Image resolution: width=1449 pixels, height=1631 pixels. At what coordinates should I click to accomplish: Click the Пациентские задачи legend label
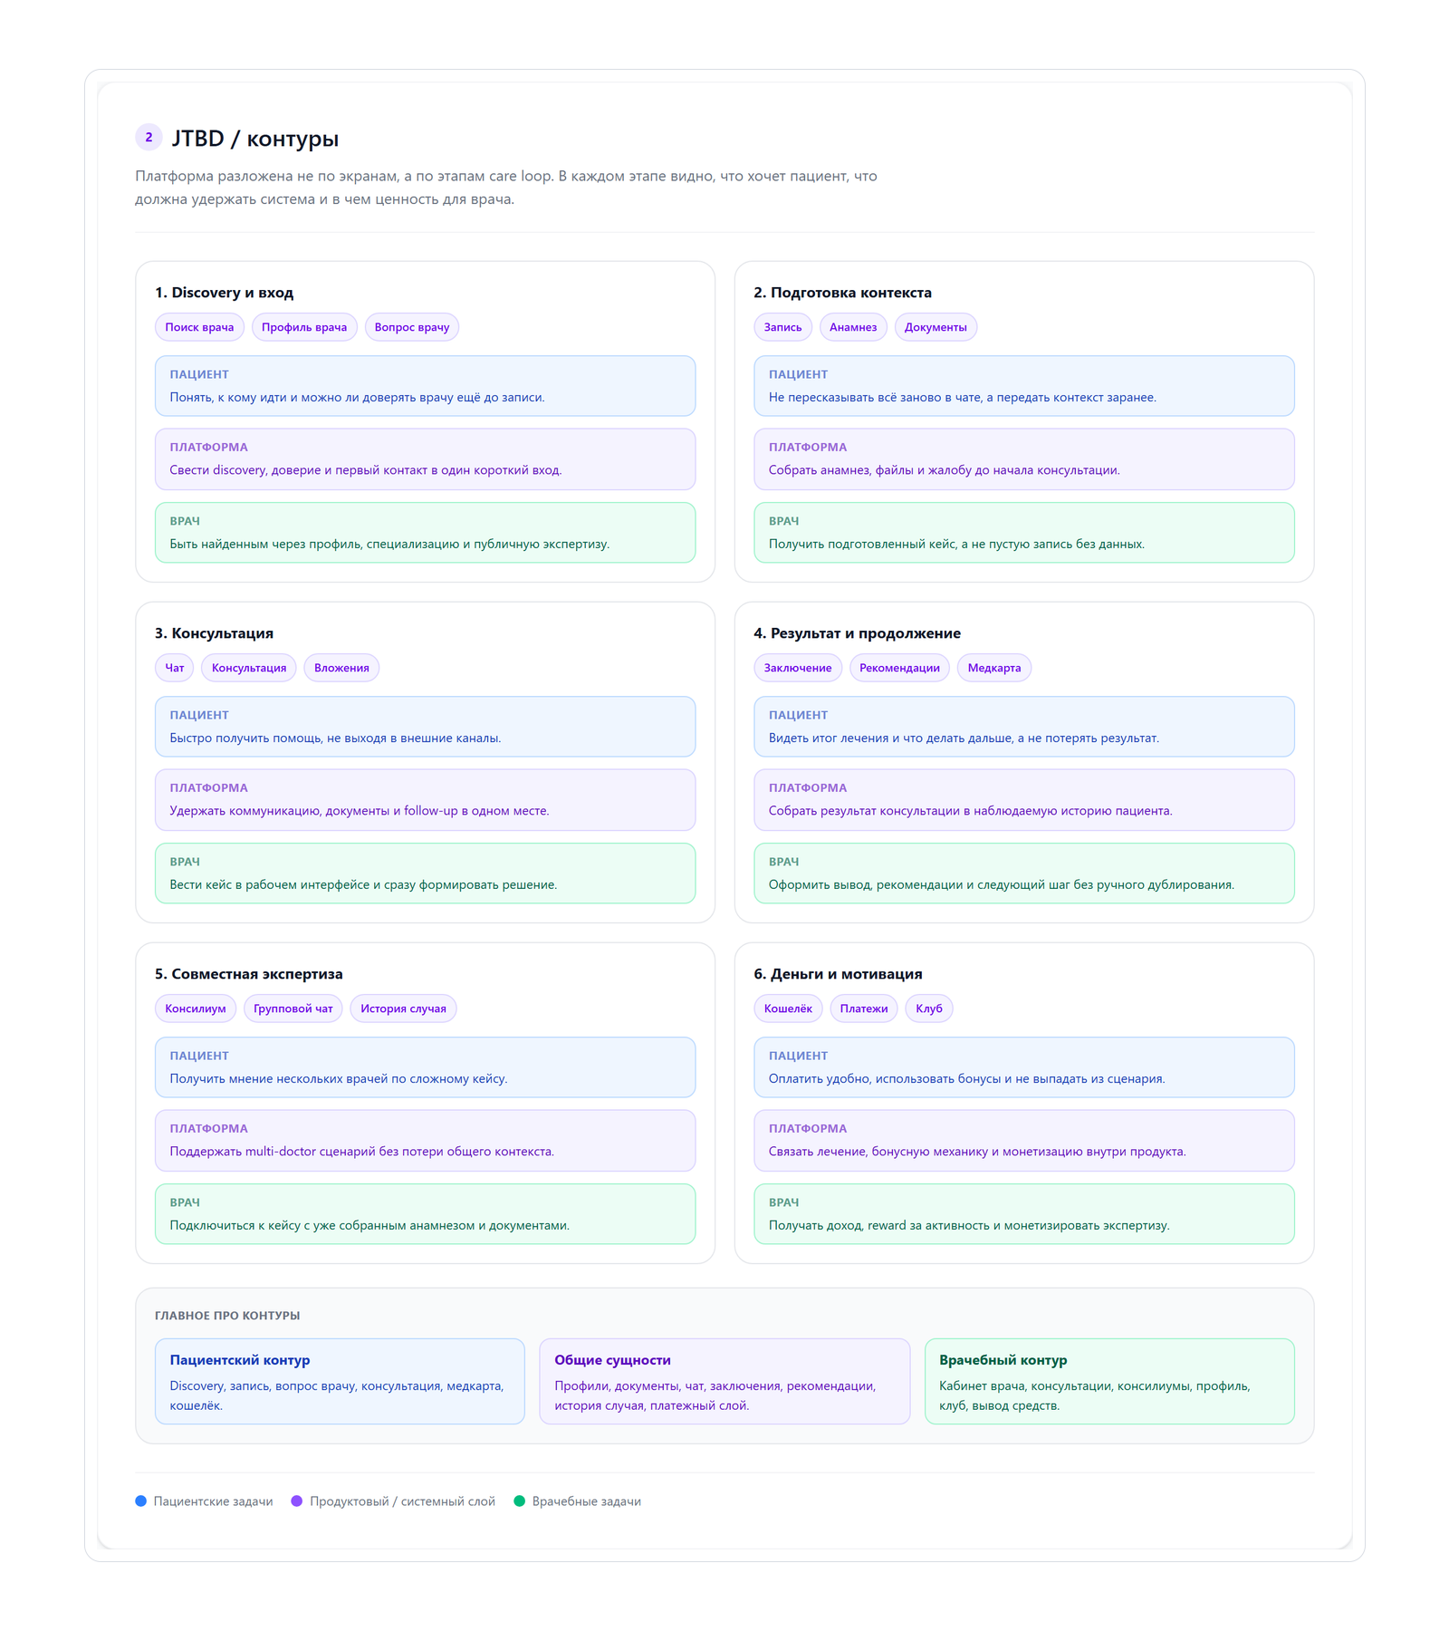click(213, 1502)
